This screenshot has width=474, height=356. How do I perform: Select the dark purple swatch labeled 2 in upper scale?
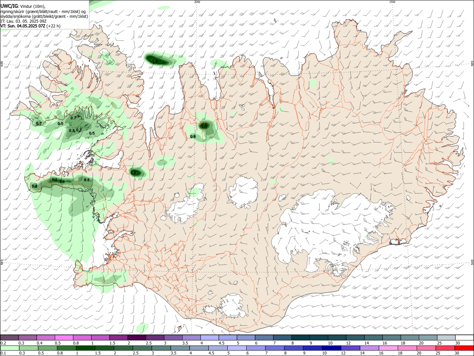pyautogui.click(x=137, y=337)
